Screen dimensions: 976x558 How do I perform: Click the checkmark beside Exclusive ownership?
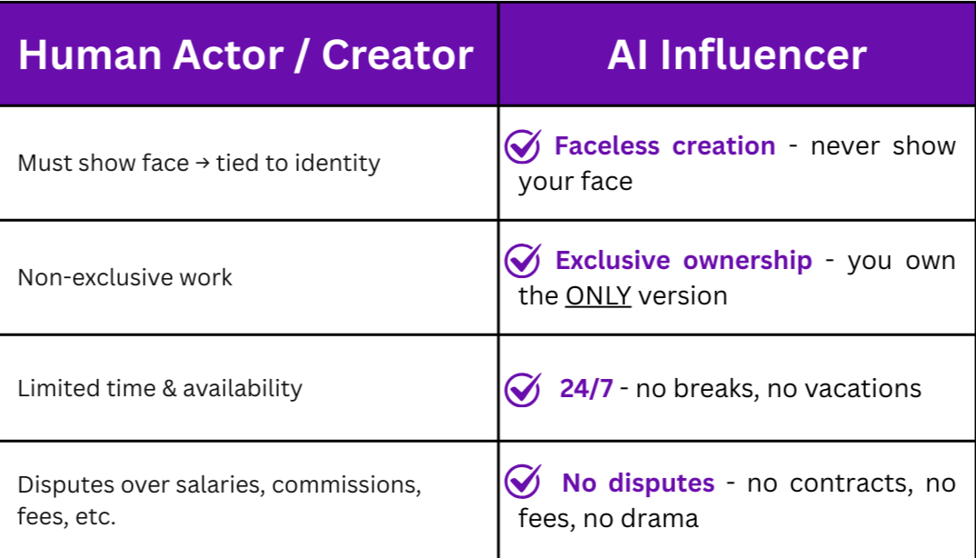click(523, 261)
